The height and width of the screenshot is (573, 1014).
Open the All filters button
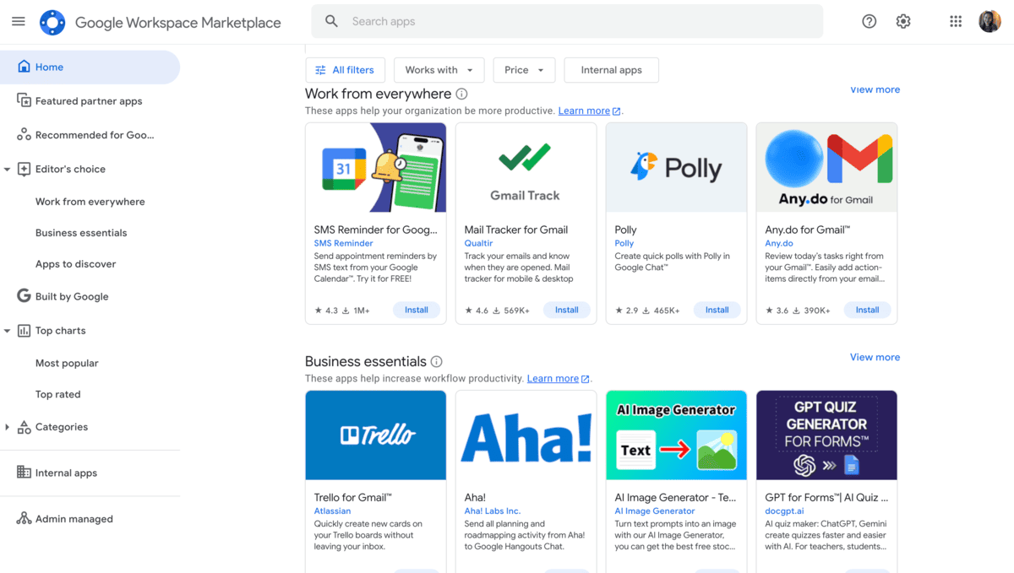click(346, 70)
